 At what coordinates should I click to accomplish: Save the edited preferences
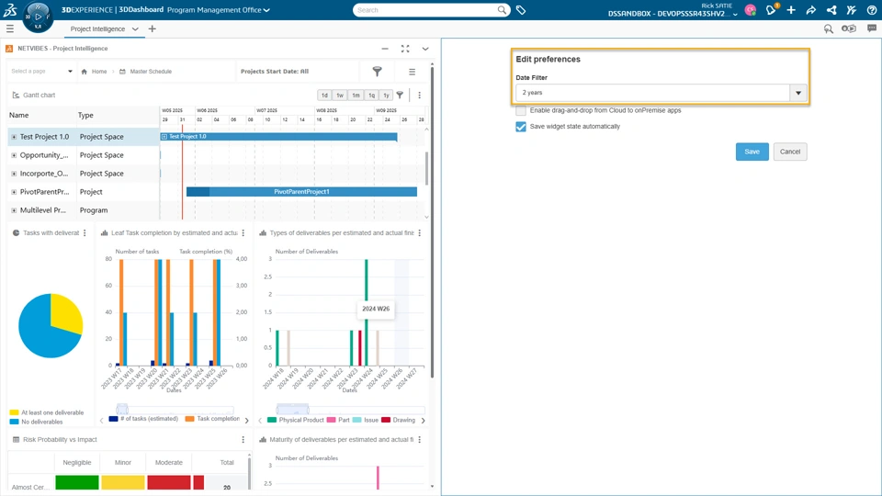coord(752,152)
